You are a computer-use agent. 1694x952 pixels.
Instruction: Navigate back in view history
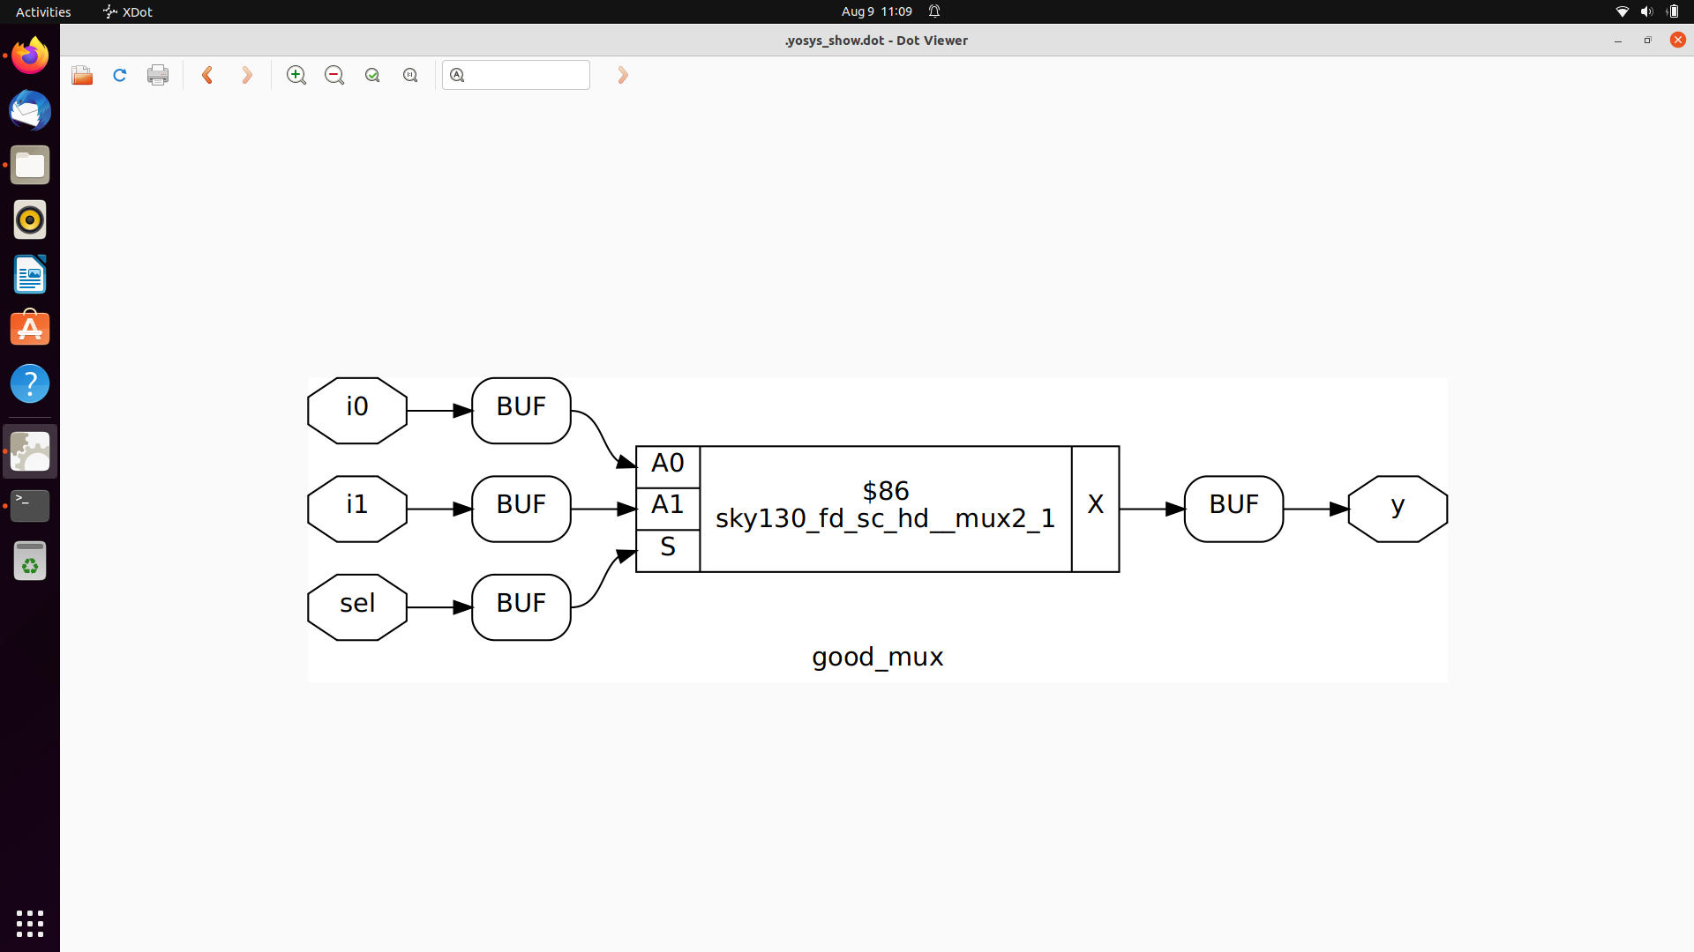point(207,75)
